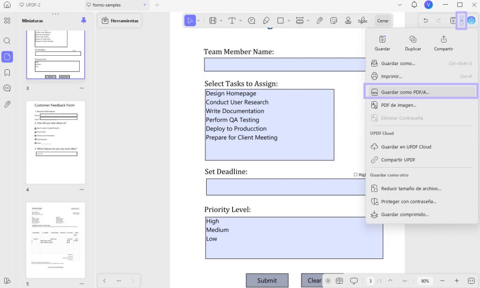480x288 pixels.
Task: Open the search panel in sidebar
Action: pos(7,41)
